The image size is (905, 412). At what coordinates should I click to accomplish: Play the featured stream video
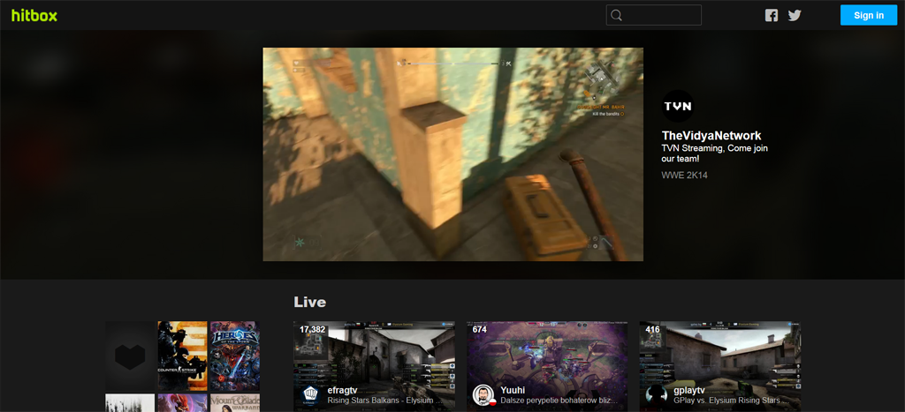[453, 154]
